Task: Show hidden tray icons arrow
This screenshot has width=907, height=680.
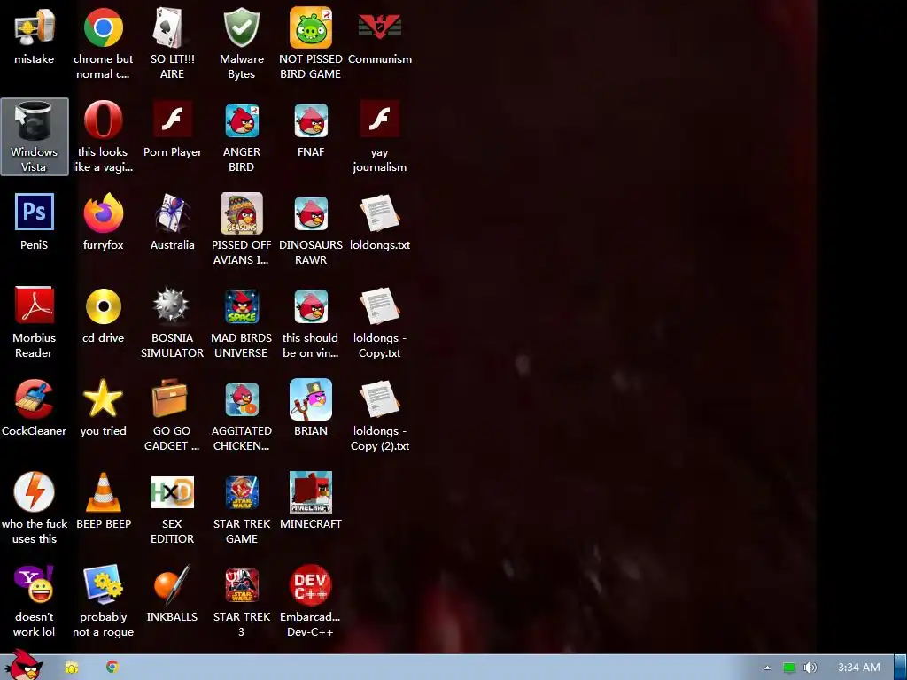Action: pyautogui.click(x=767, y=668)
